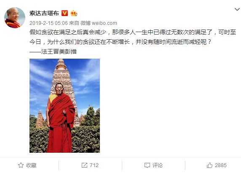Open the 2019-2-15 05:06 timestamp link

48,23
